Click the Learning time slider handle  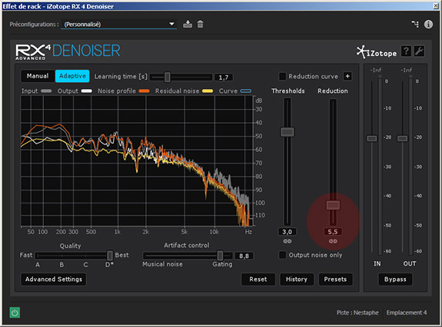[x=168, y=77]
